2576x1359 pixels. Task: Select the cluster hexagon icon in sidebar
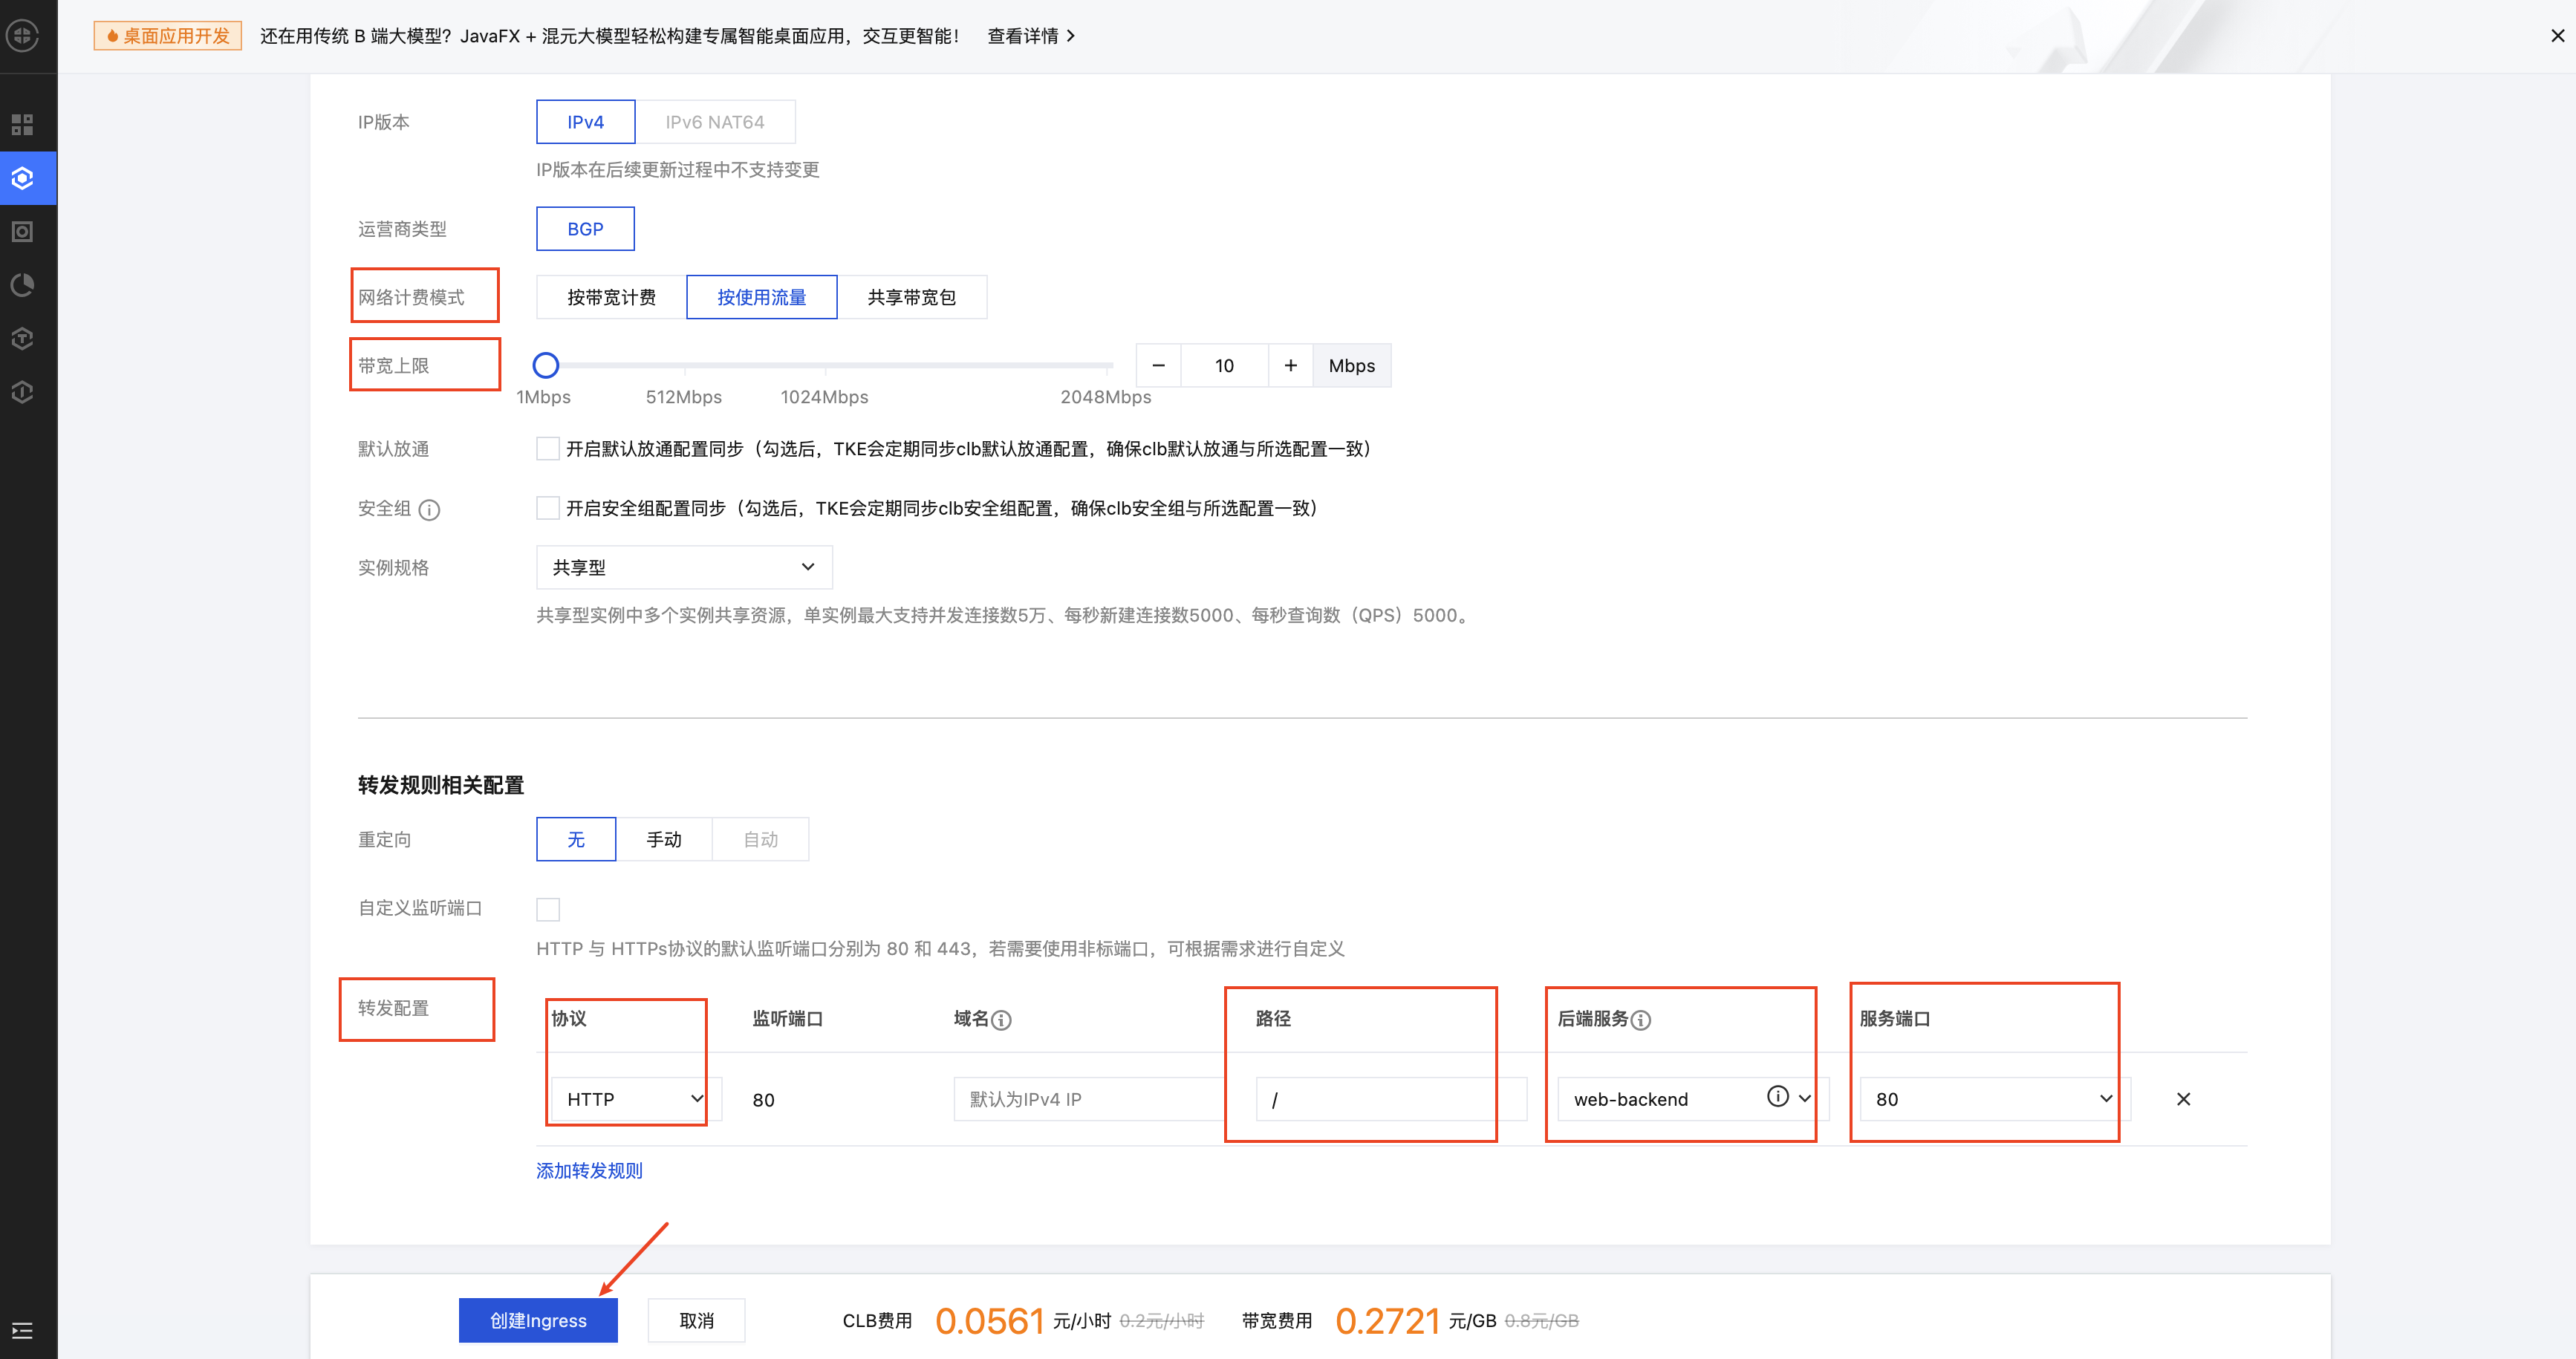22,178
